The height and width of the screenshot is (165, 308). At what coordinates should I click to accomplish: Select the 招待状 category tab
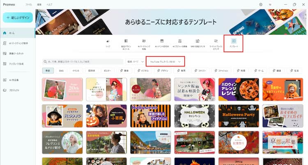tap(92, 71)
